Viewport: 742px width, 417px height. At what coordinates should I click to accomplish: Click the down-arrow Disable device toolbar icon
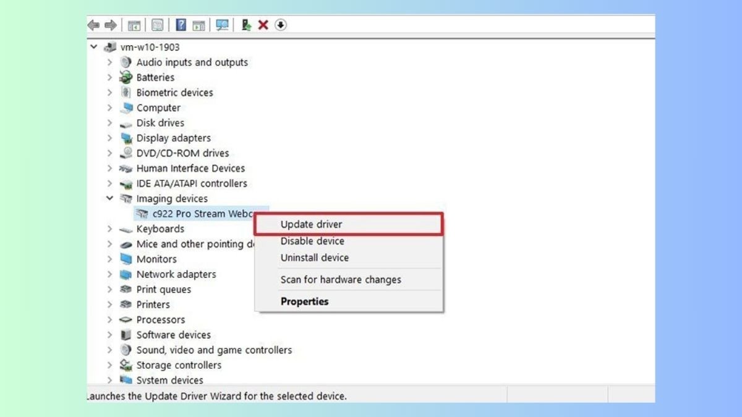click(x=281, y=25)
